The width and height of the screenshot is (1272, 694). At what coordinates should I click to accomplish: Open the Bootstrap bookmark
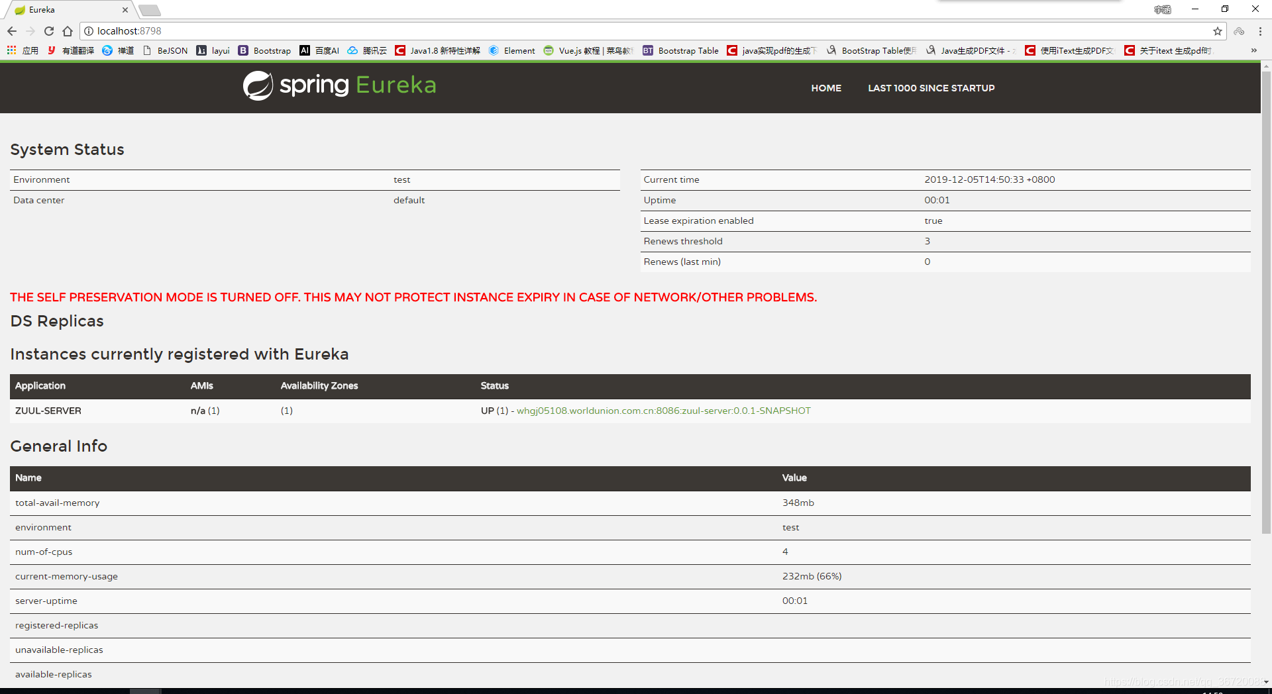[x=264, y=50]
